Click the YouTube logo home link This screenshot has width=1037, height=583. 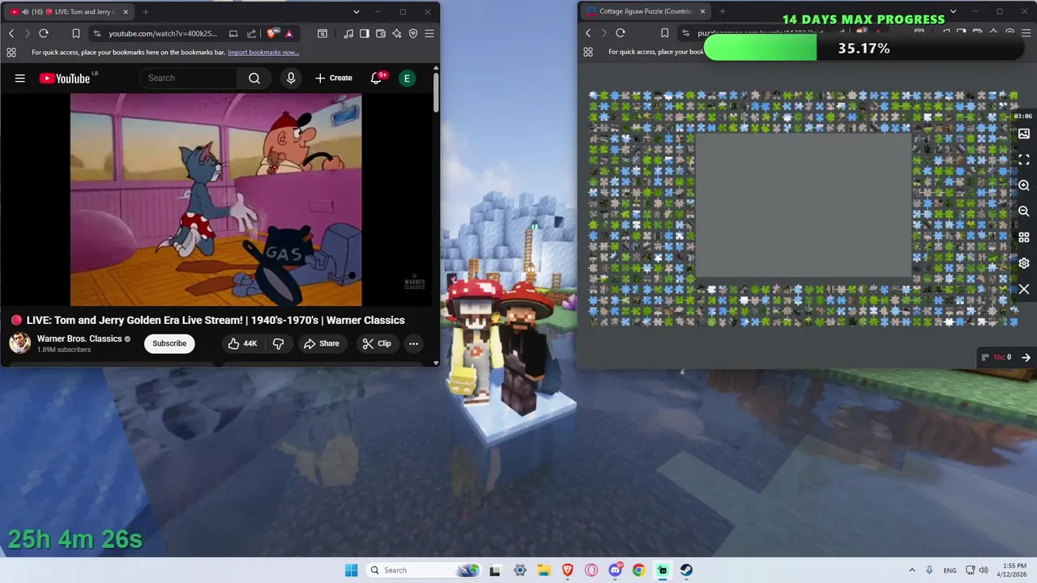65,78
